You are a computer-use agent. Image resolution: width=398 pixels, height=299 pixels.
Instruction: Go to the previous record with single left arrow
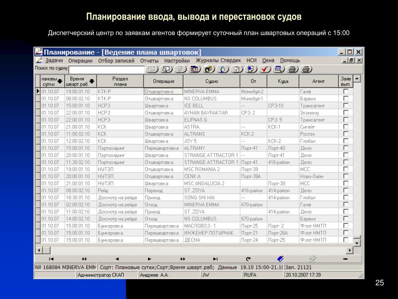(117, 259)
